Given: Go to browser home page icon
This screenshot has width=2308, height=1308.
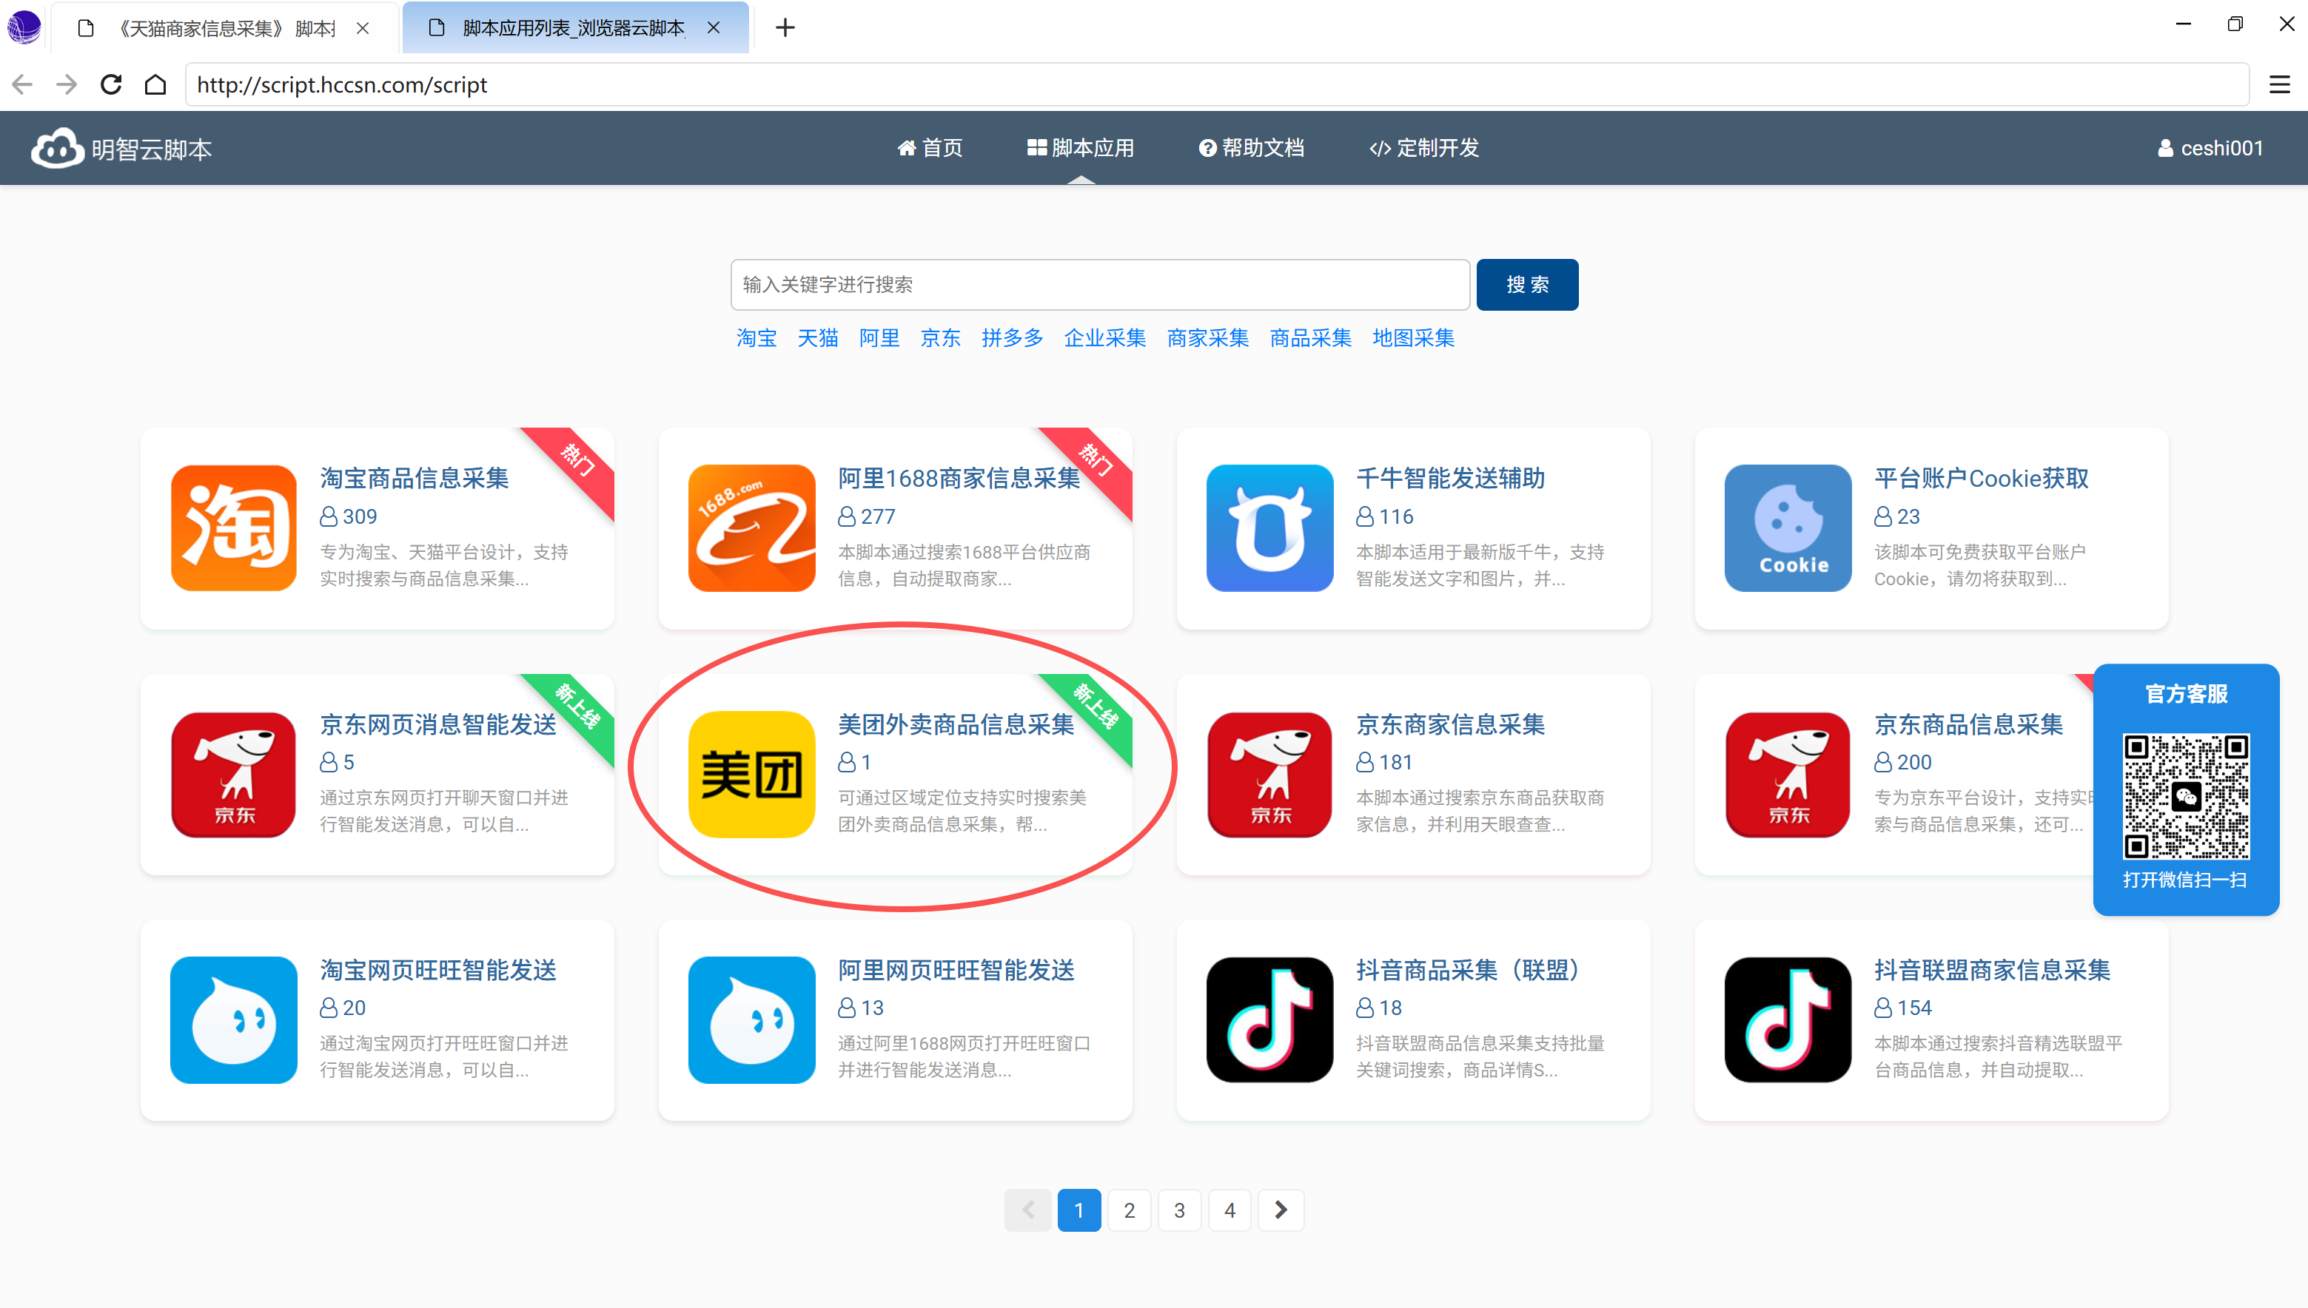Looking at the screenshot, I should pos(155,84).
